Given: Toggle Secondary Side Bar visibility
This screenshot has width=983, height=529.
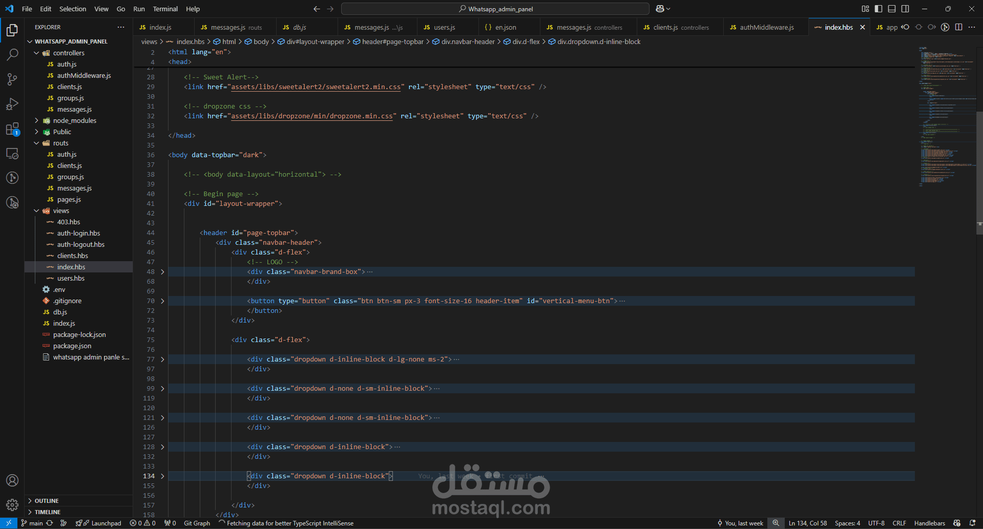Looking at the screenshot, I should (x=905, y=9).
